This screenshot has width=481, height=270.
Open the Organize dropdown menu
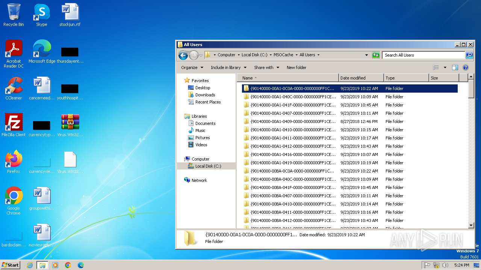click(192, 67)
